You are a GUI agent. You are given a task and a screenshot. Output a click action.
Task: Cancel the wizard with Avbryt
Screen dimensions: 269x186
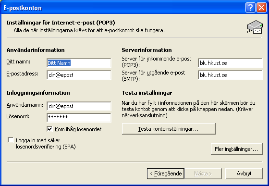click(x=244, y=174)
